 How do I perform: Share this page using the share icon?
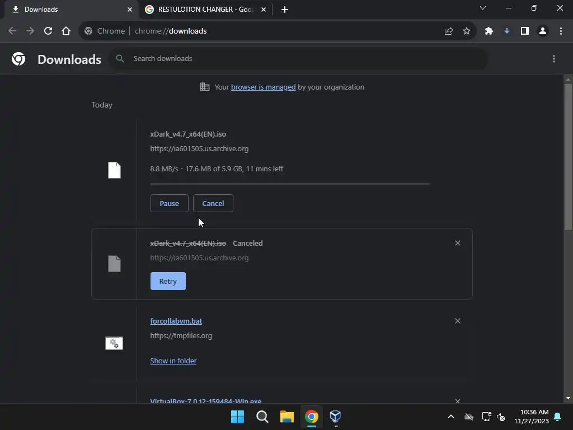pos(449,31)
